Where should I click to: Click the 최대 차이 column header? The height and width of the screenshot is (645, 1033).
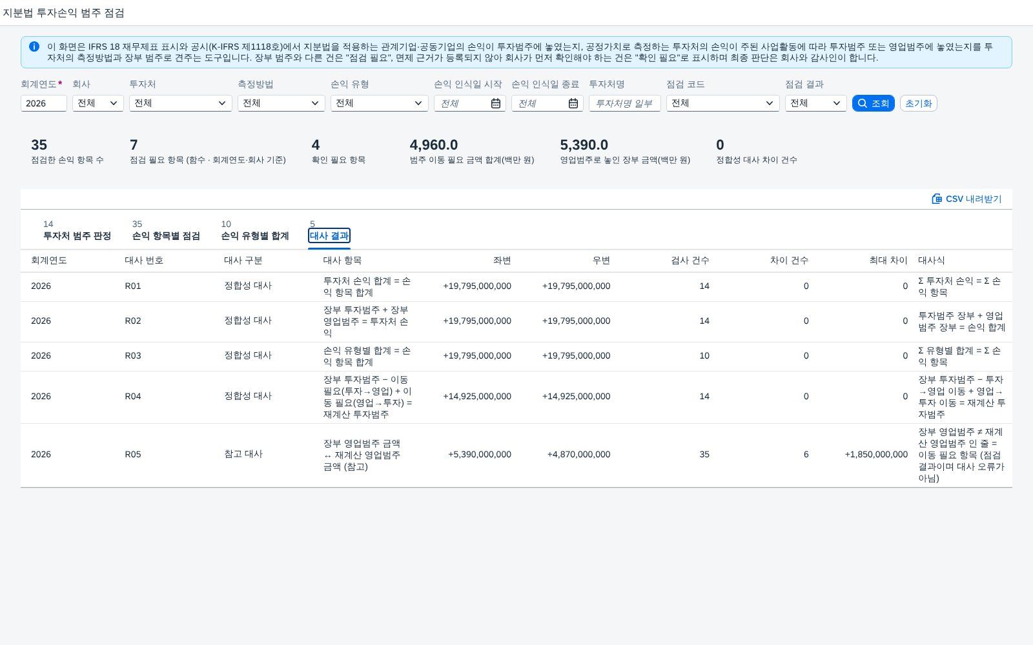pyautogui.click(x=888, y=261)
